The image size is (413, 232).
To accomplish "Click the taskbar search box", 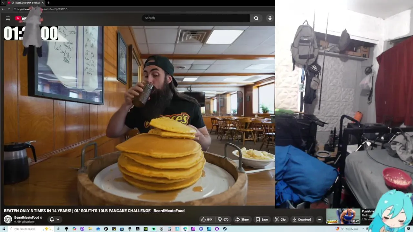I will (x=31, y=229).
